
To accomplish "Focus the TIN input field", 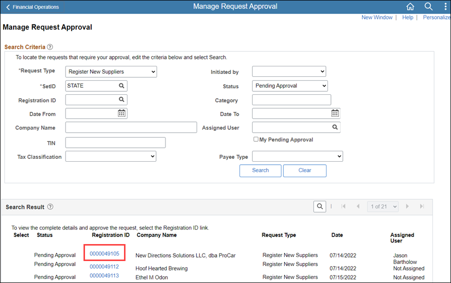I will (115, 143).
